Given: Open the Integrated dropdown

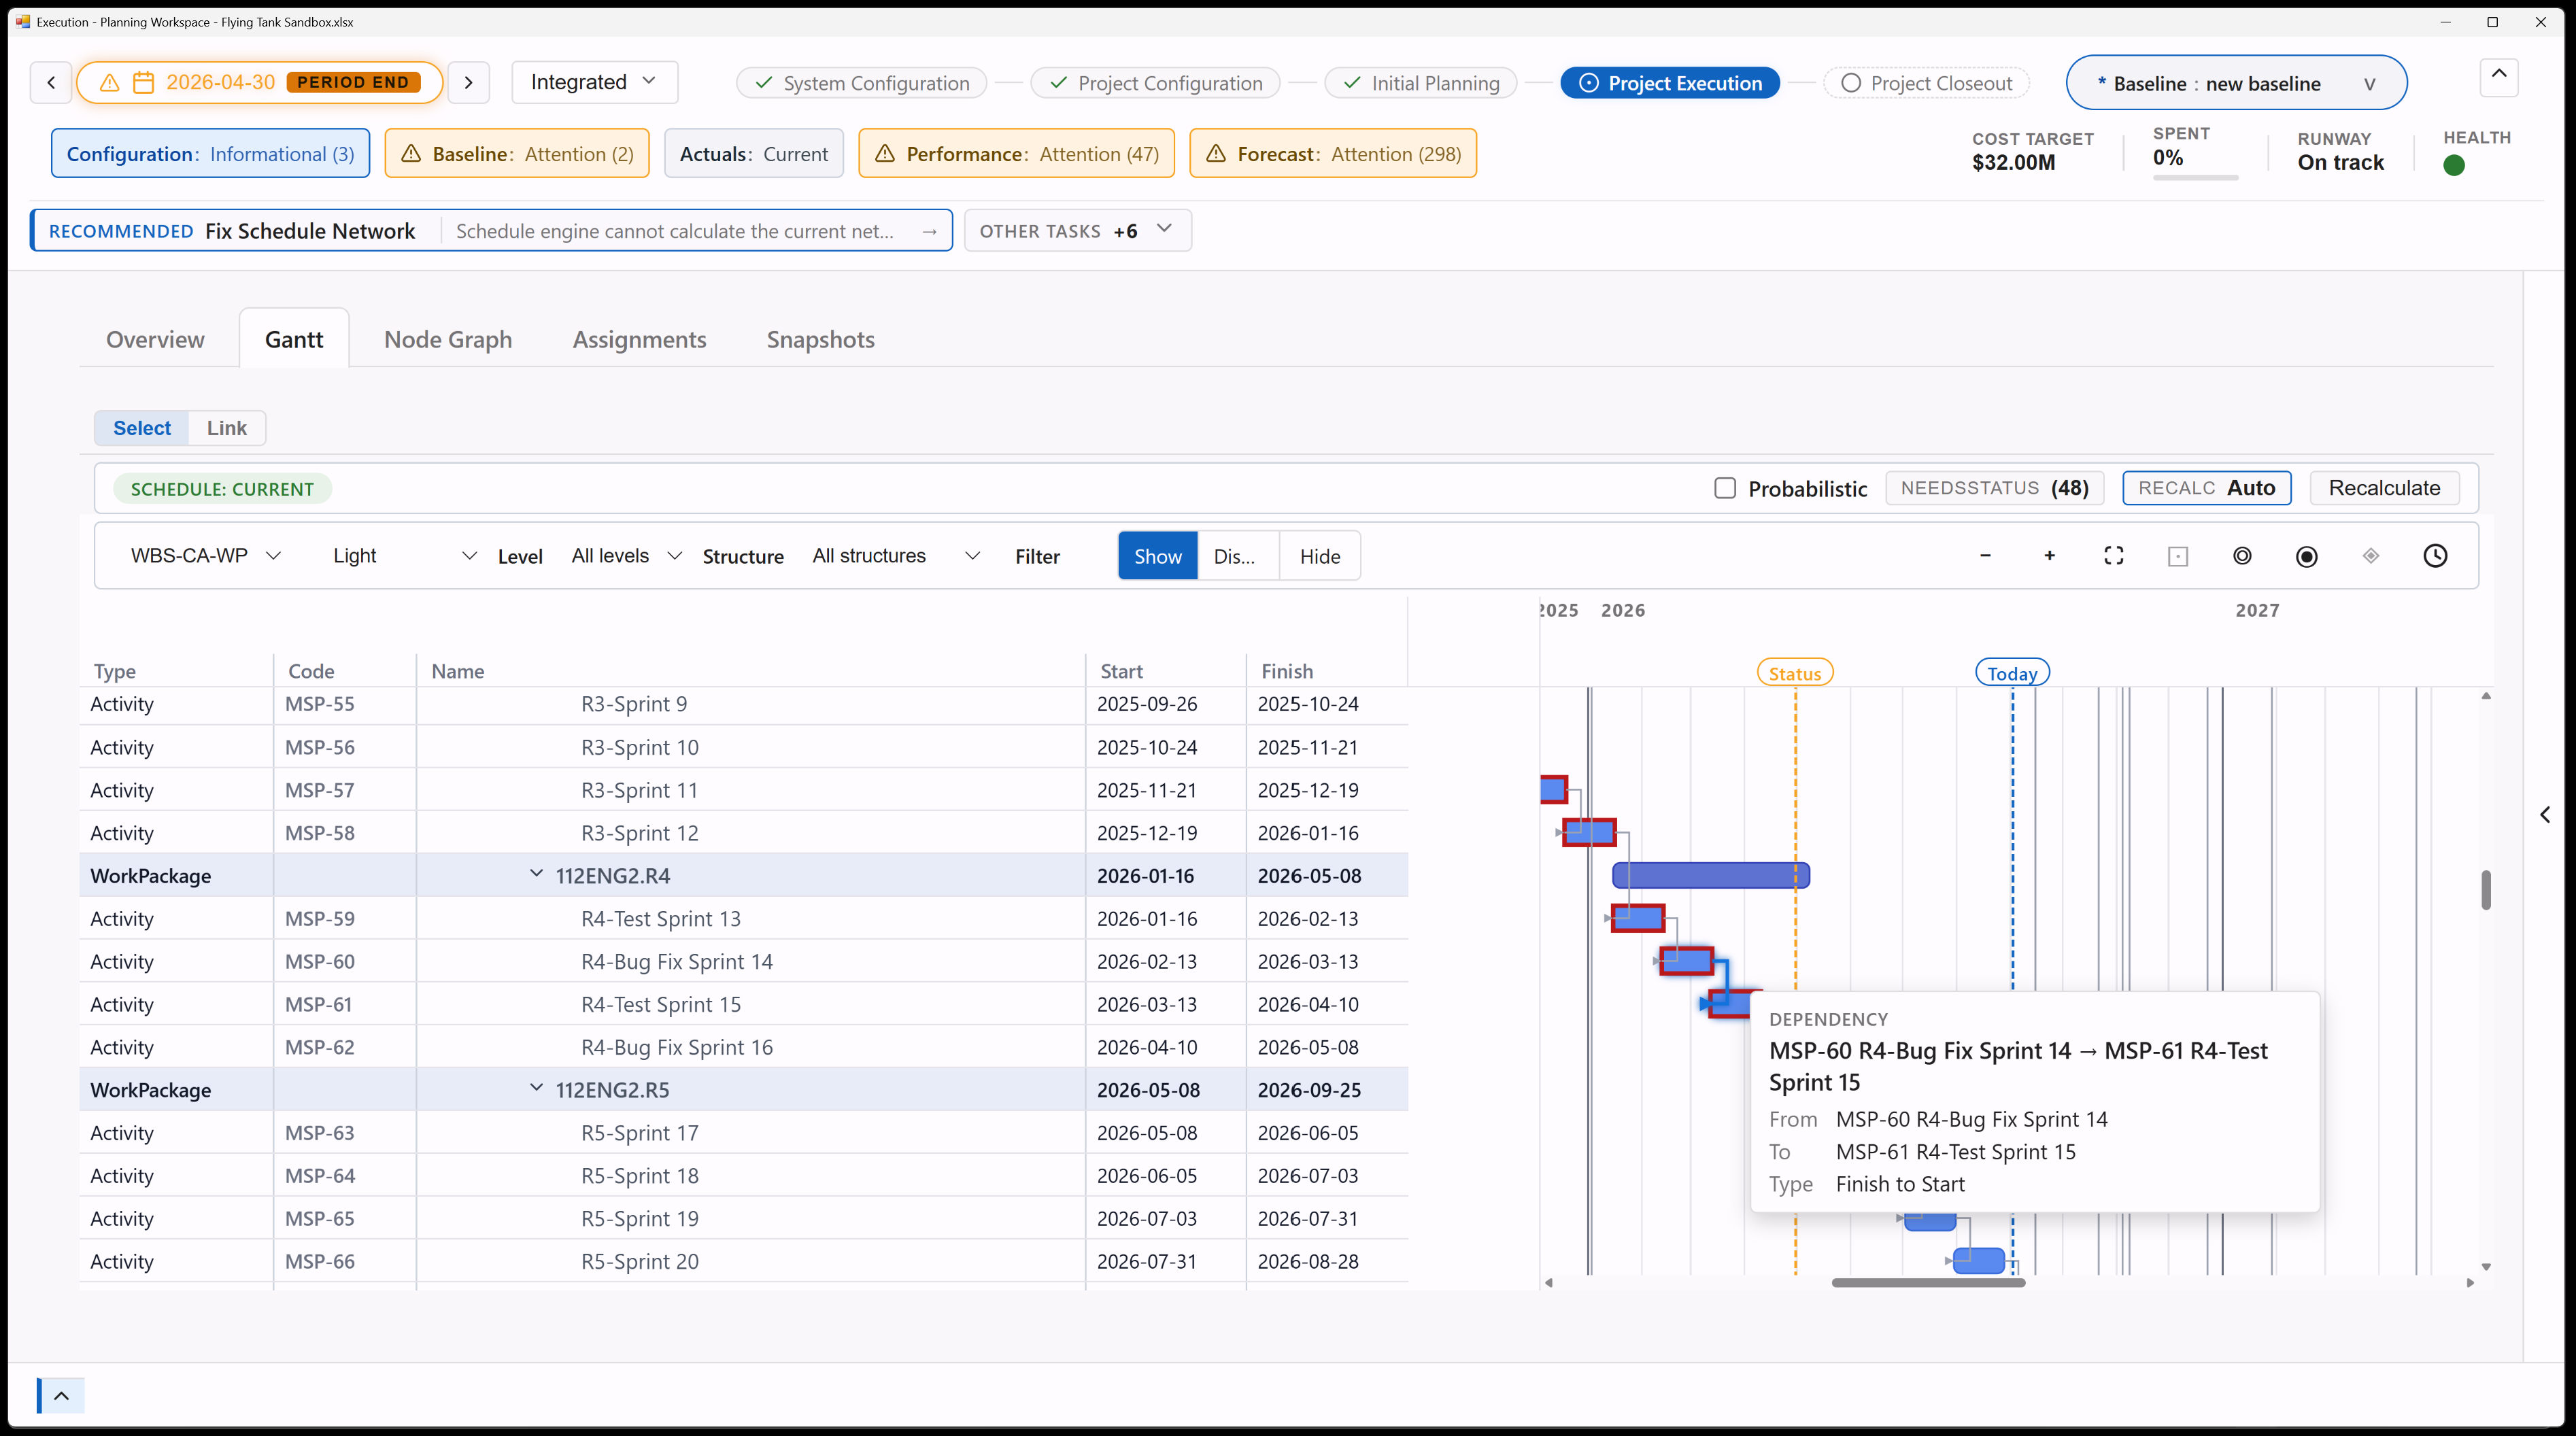Looking at the screenshot, I should pos(594,82).
